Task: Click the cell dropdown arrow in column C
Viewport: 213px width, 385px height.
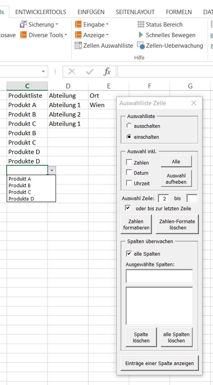Action: pyautogui.click(x=52, y=170)
